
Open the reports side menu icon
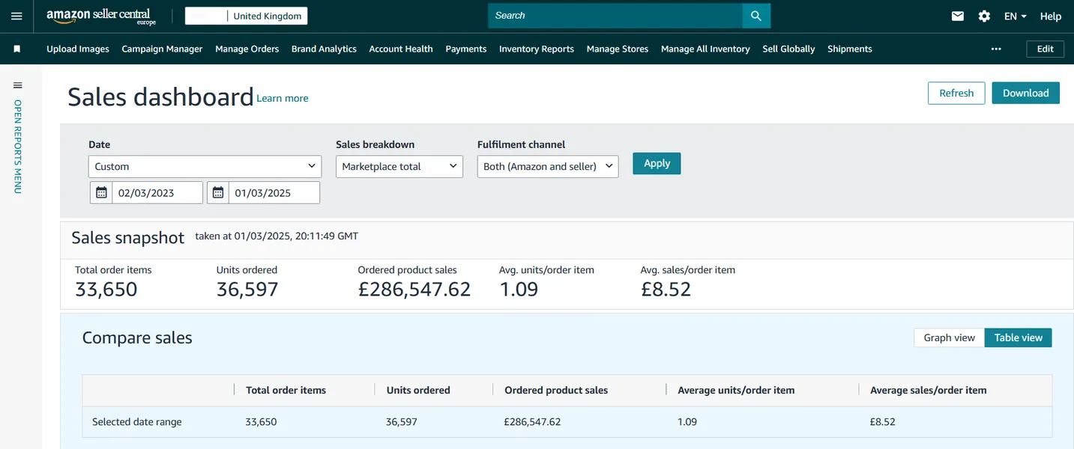click(18, 85)
